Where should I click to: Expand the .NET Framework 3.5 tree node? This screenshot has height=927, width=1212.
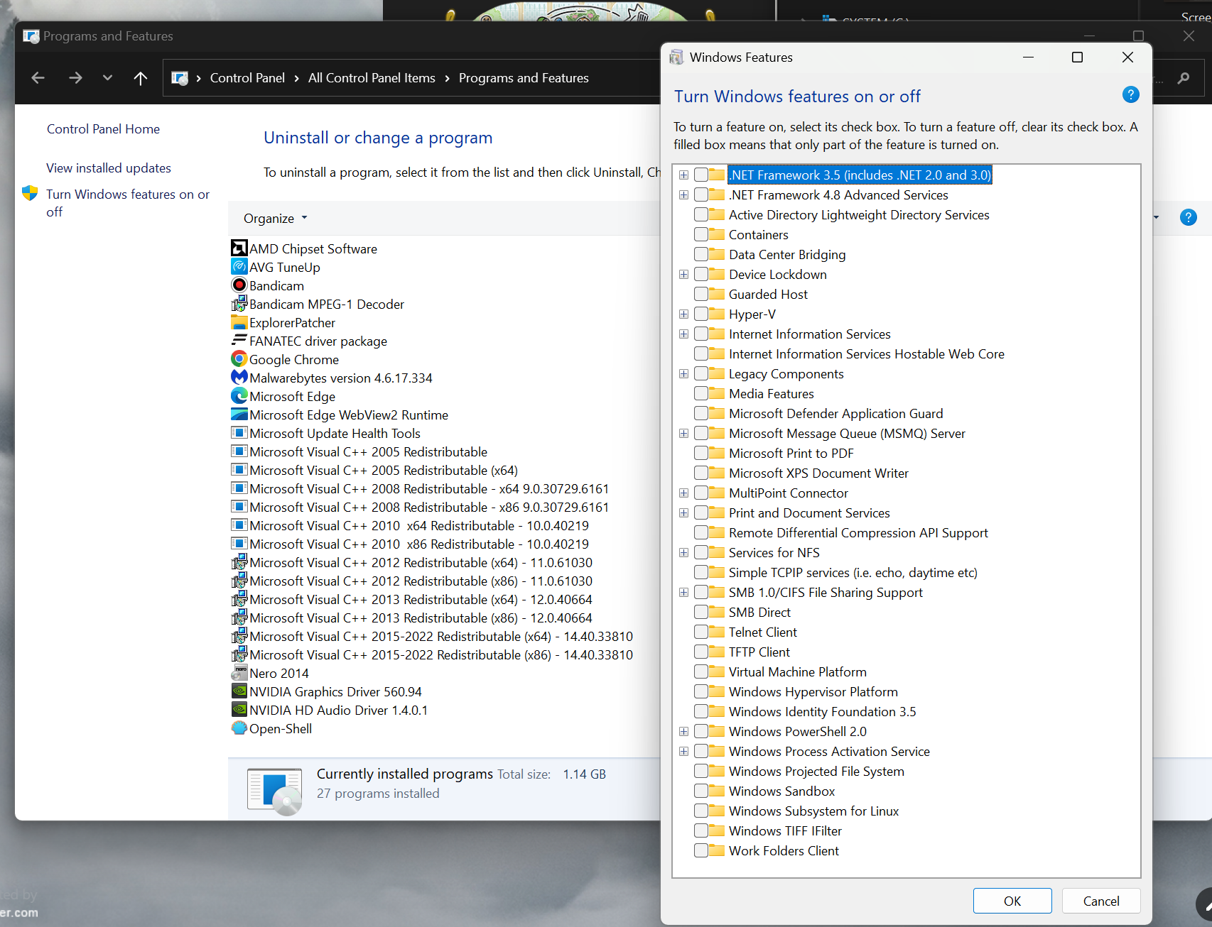[x=683, y=175]
